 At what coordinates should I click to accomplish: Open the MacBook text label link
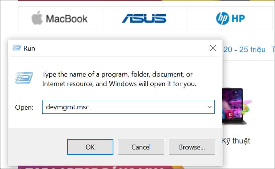click(x=67, y=19)
